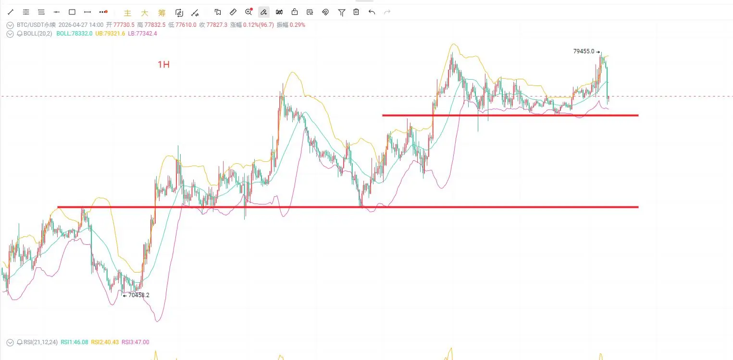Collapse the BOLL indicator row
Viewport: 733px width, 360px height.
pyautogui.click(x=10, y=34)
